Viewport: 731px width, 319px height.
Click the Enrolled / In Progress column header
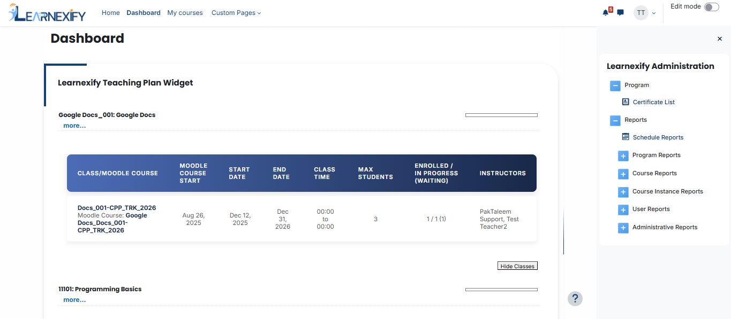436,173
